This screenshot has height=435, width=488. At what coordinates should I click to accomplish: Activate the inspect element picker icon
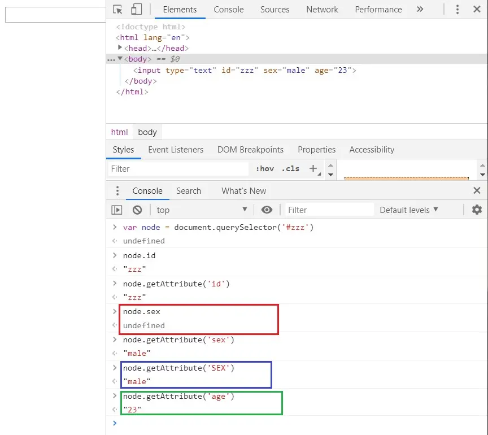click(x=117, y=10)
